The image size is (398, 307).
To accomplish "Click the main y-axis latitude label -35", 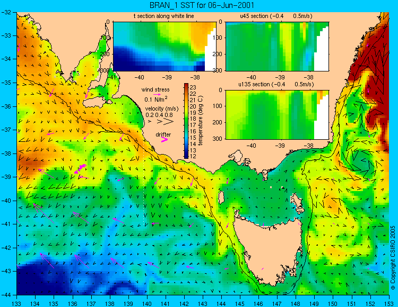I will (x=6, y=83).
